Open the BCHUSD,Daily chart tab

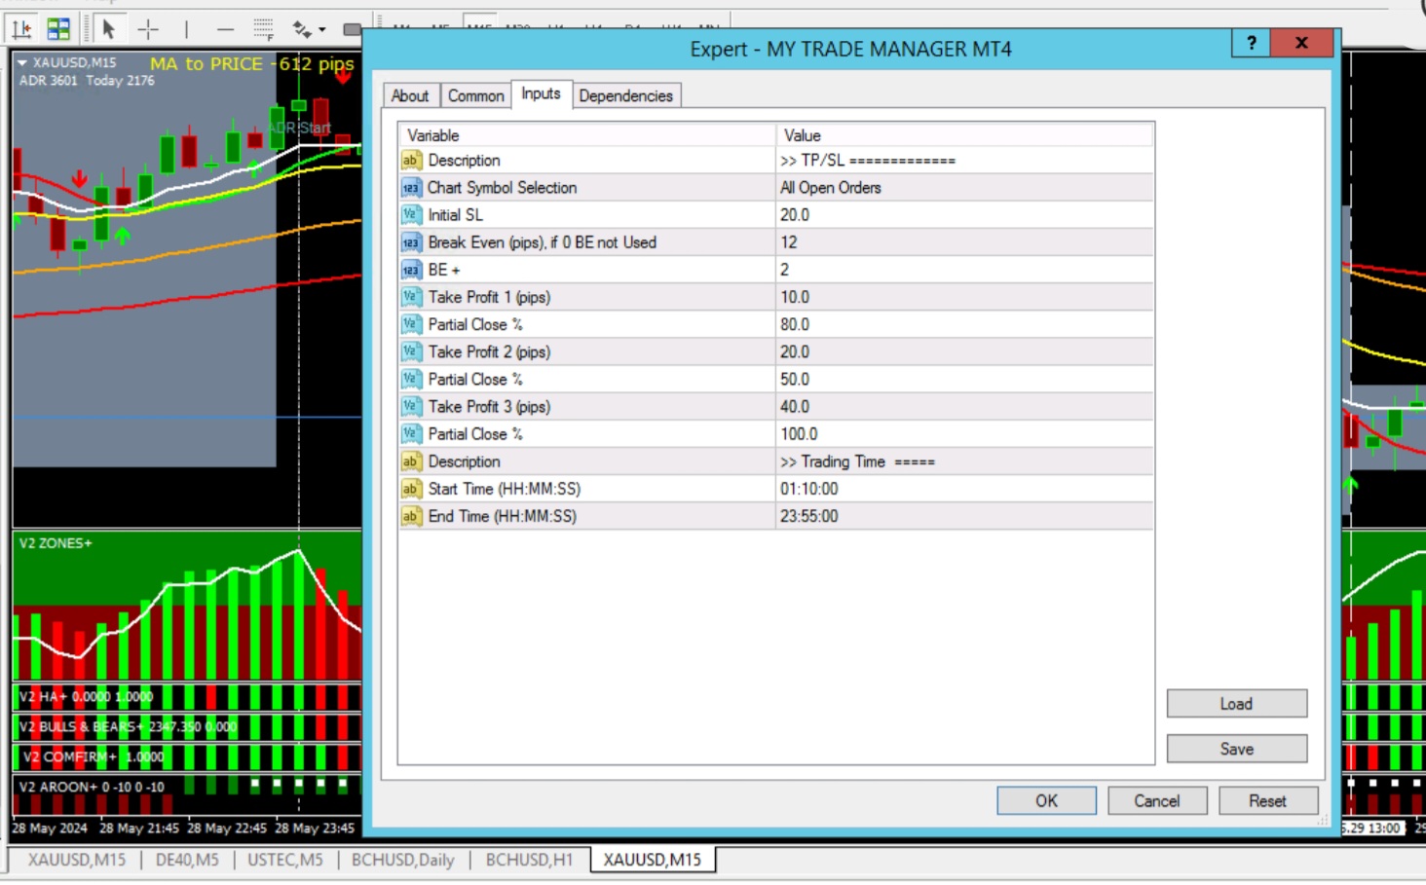402,860
